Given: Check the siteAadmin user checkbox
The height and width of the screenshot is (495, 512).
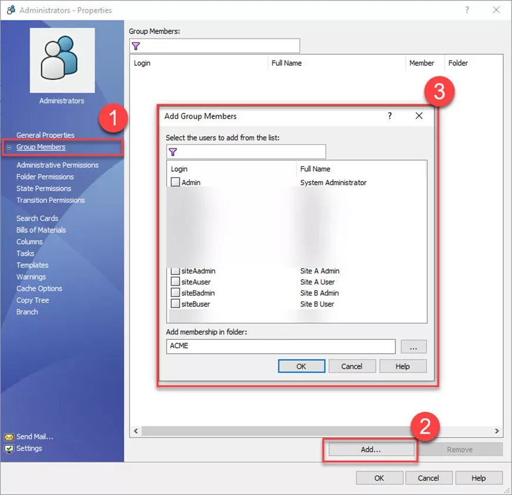Looking at the screenshot, I should (175, 271).
